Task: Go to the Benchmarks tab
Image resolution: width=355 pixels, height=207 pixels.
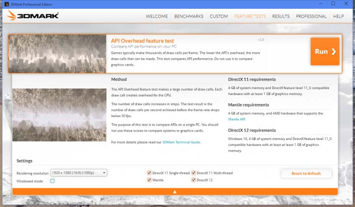Action: (x=189, y=16)
